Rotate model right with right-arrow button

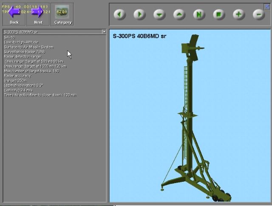pos(139,14)
